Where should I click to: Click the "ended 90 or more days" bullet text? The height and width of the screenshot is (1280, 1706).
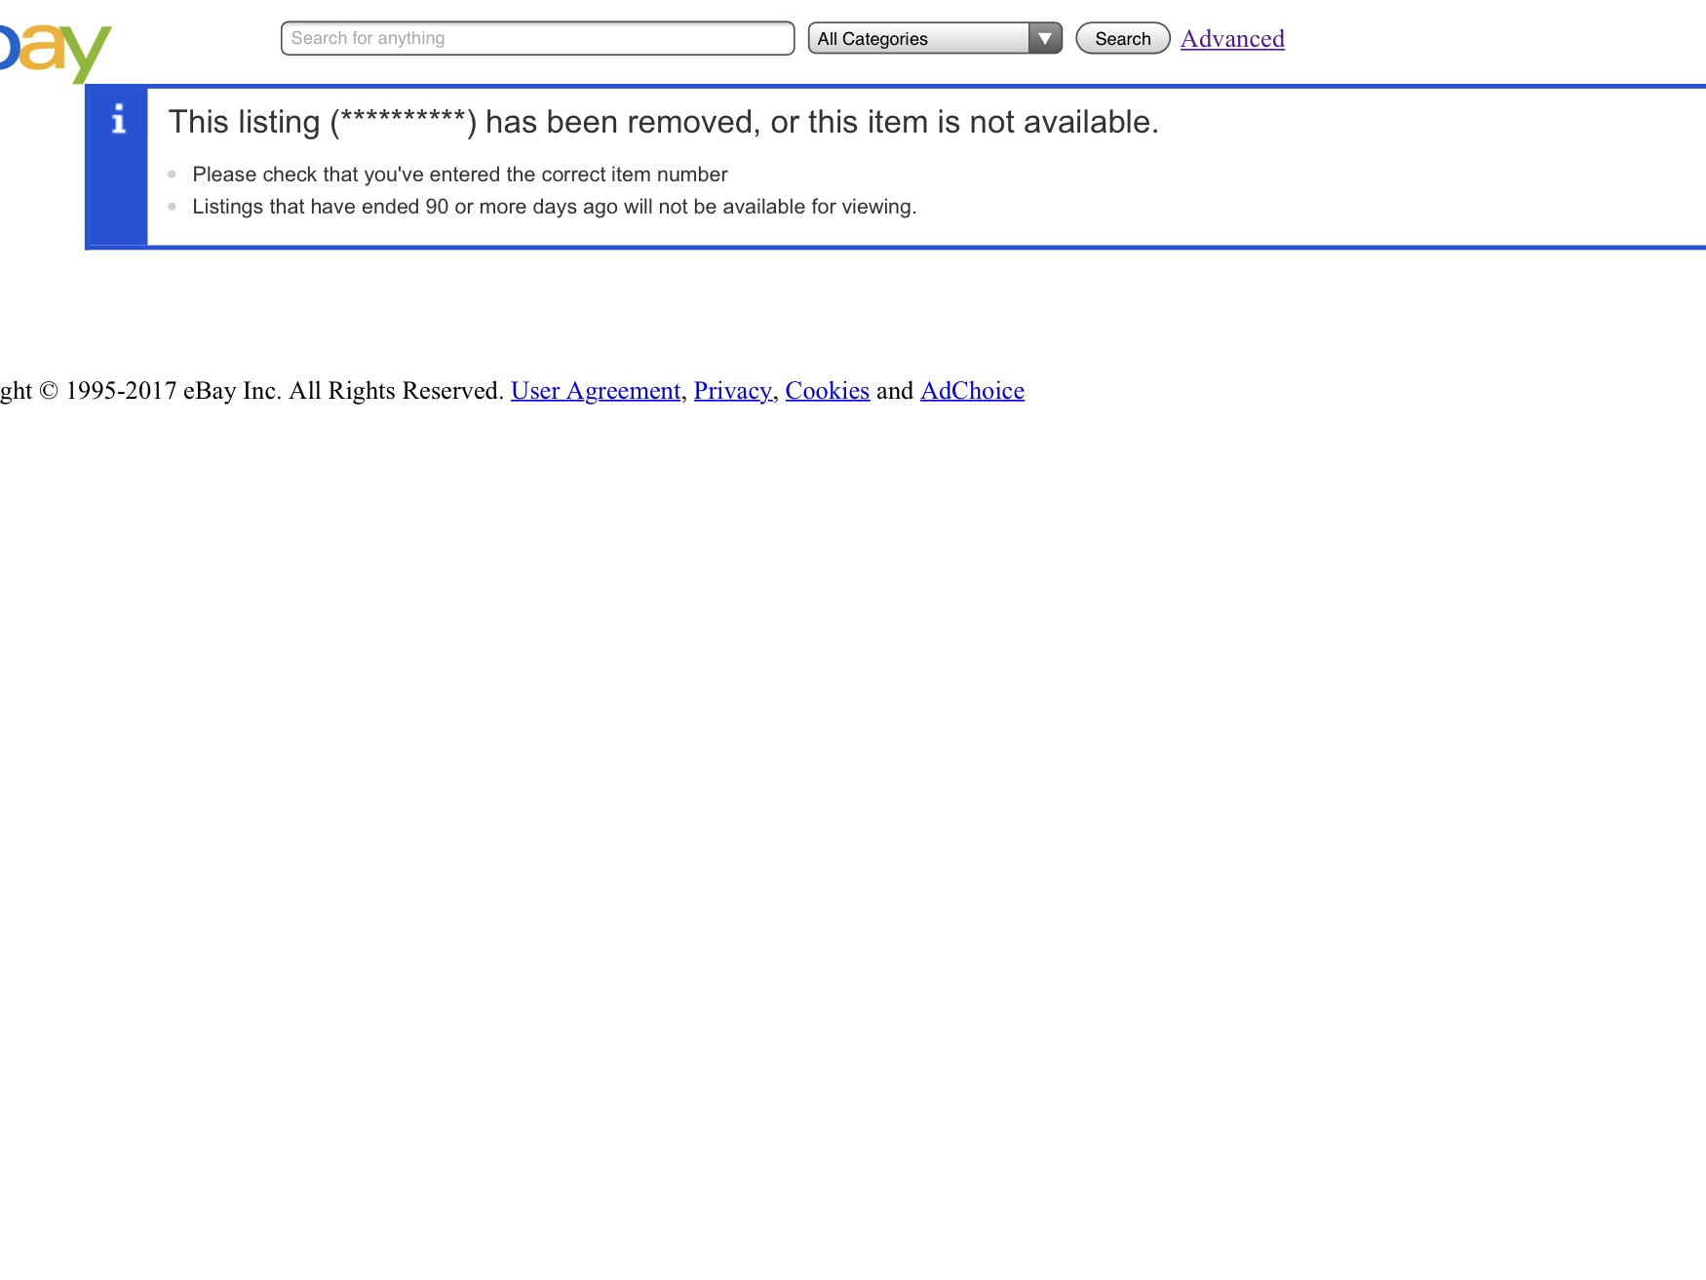(x=554, y=207)
